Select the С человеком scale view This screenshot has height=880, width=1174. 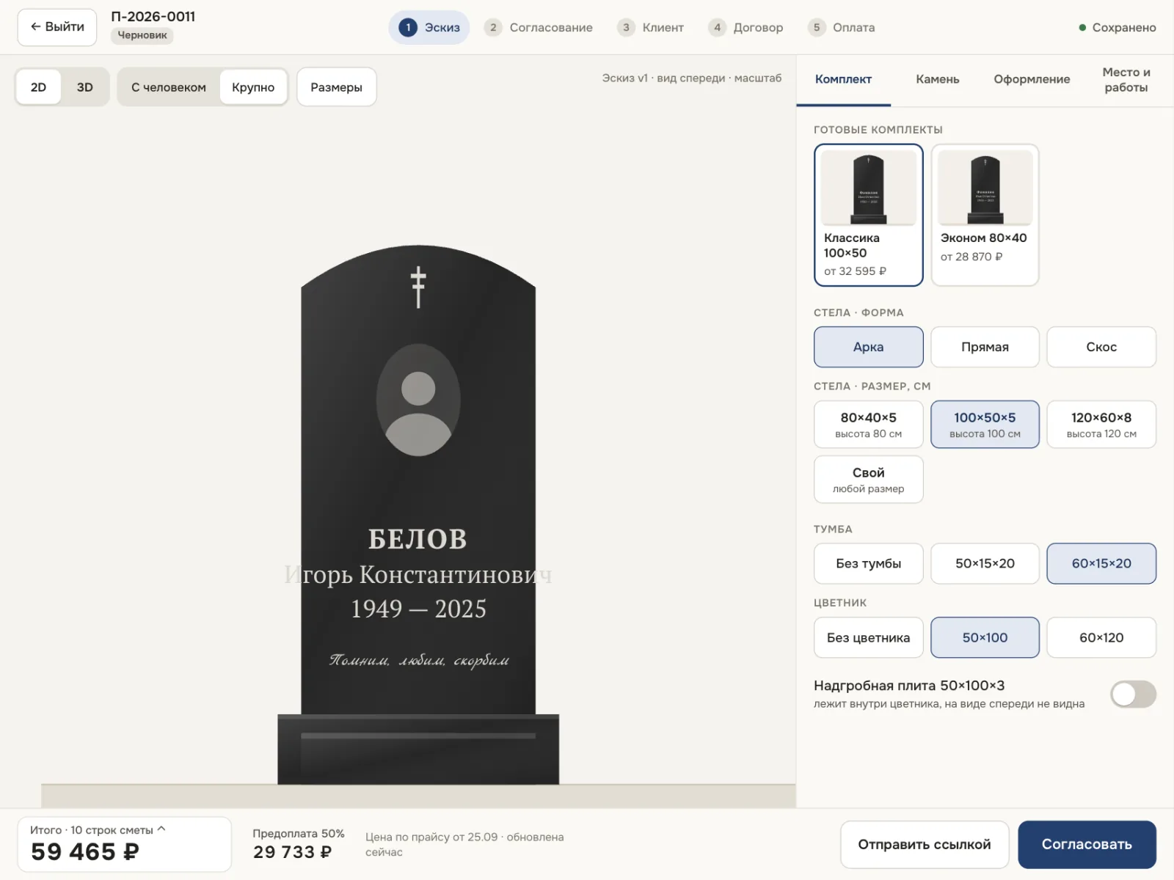(169, 87)
